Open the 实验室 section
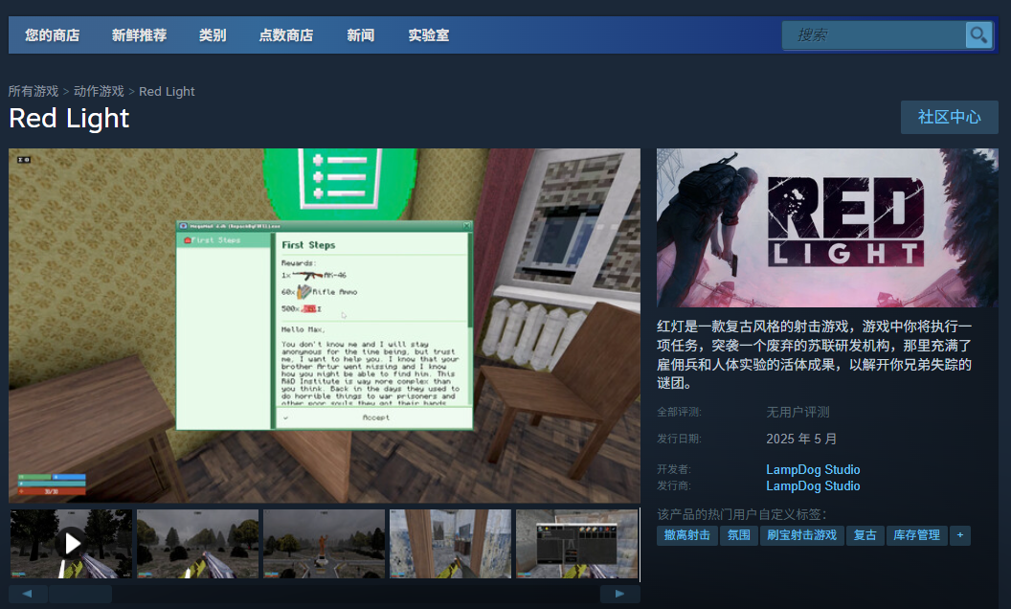The image size is (1011, 609). (x=428, y=34)
